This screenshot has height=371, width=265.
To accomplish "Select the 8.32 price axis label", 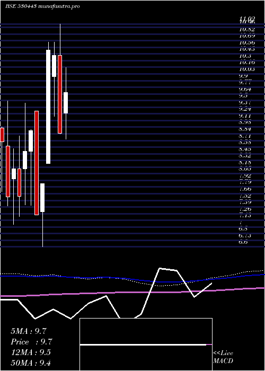I will click(x=245, y=156).
